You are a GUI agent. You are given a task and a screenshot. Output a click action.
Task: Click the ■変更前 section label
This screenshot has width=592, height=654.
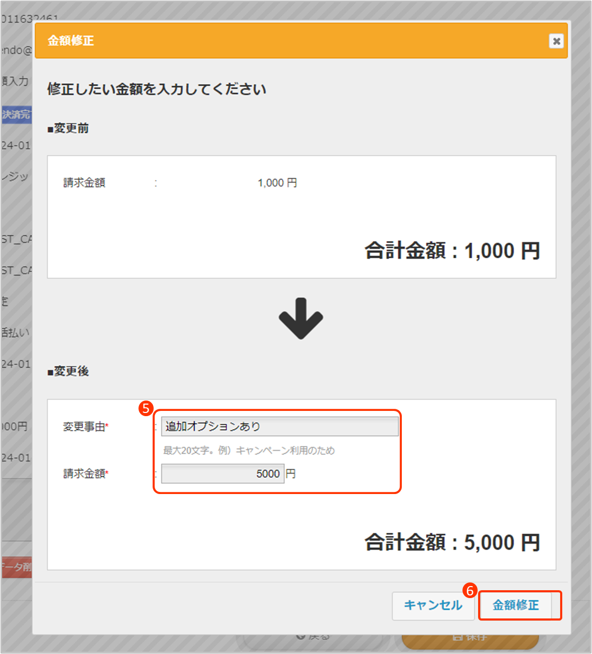click(x=68, y=129)
